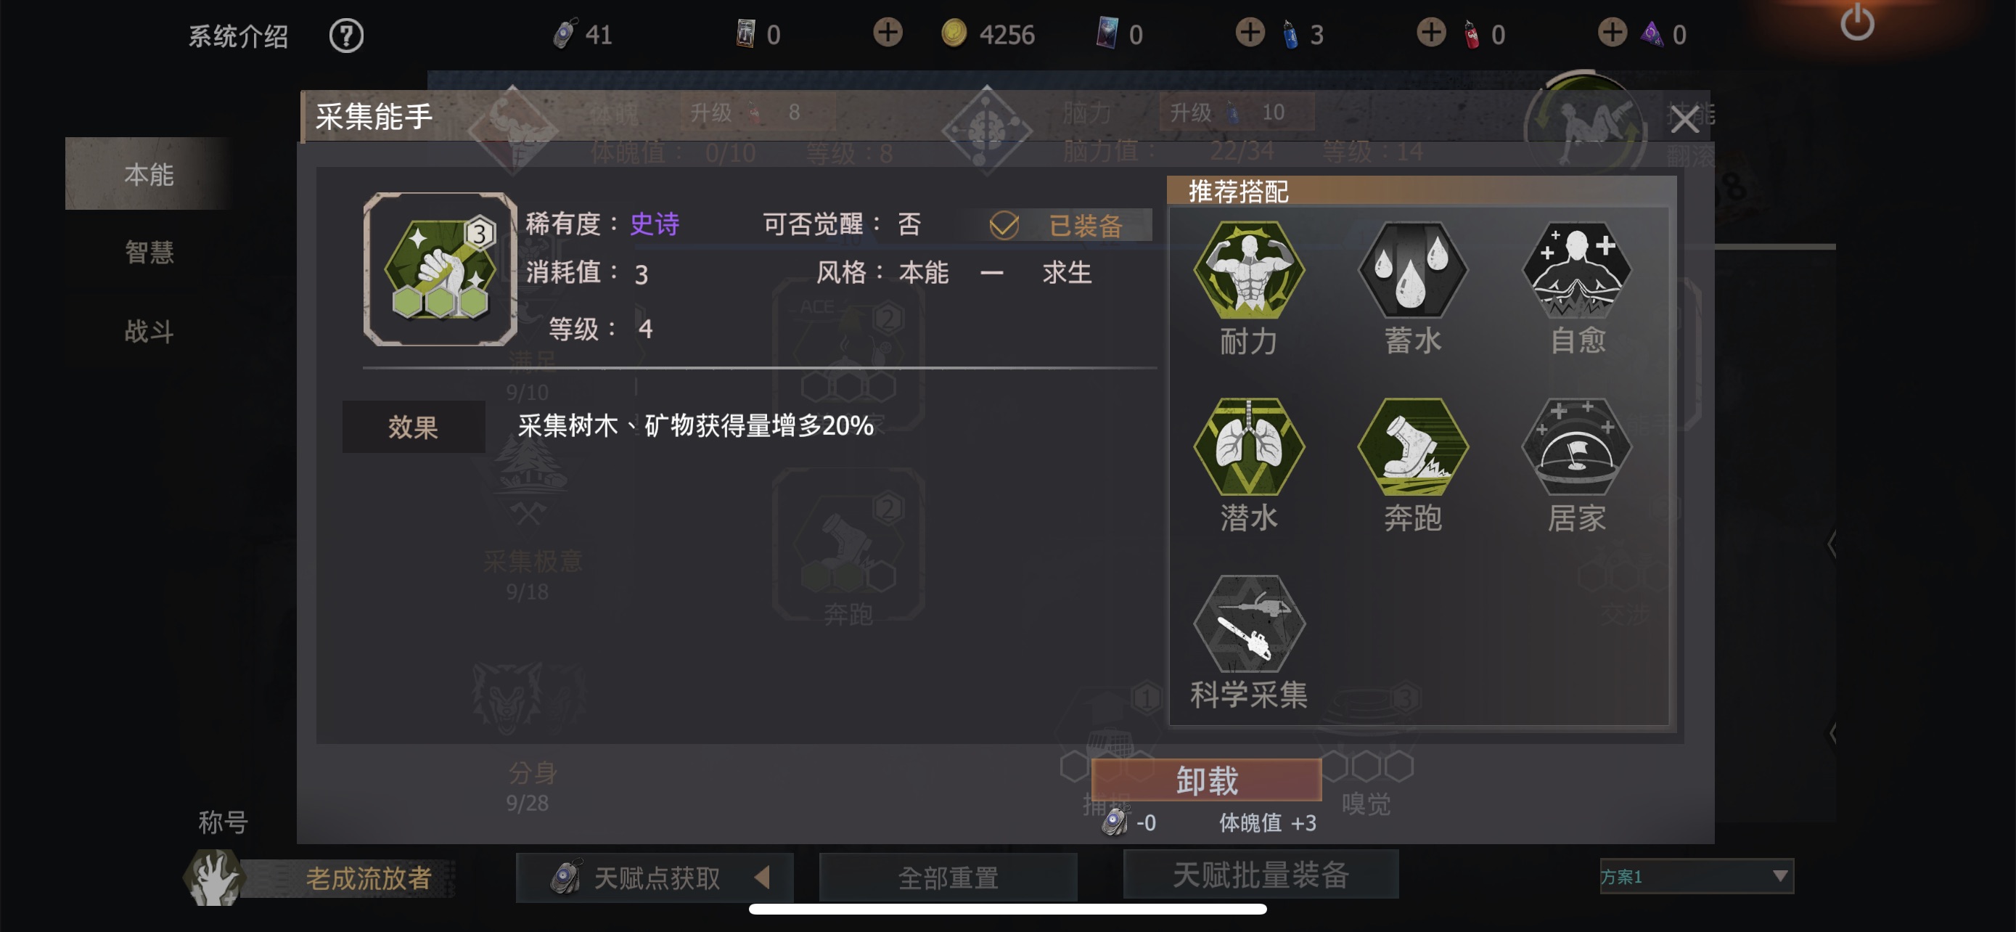Image resolution: width=2016 pixels, height=932 pixels.
Task: Switch to the 战斗 tab
Action: [x=149, y=331]
